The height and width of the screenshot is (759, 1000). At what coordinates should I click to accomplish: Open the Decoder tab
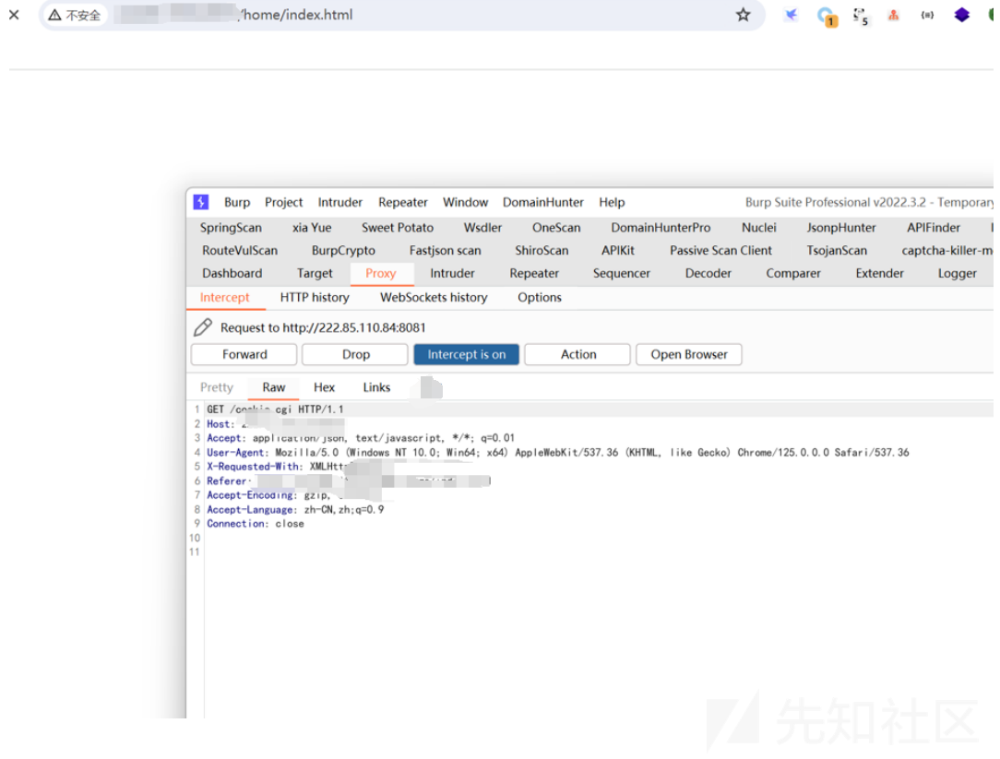pyautogui.click(x=708, y=274)
